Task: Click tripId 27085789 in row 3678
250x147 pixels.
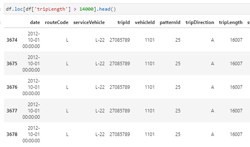Action: [120, 134]
